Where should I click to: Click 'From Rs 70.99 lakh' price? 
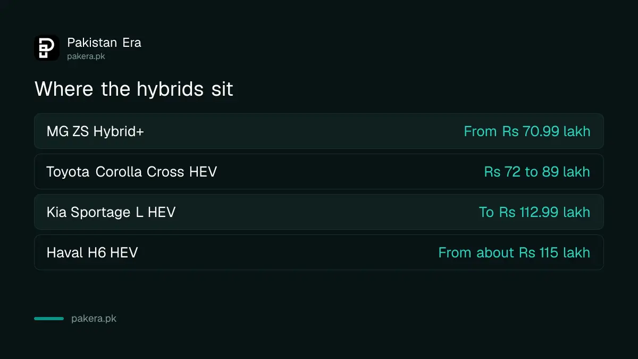[x=527, y=131]
